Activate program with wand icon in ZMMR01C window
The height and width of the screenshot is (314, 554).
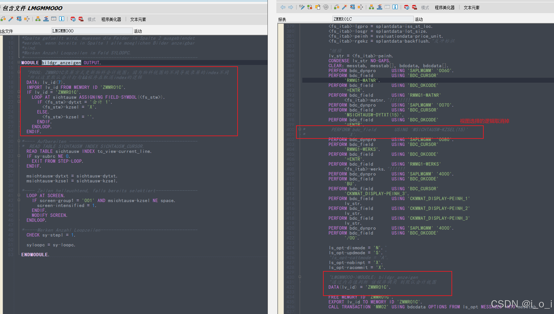pyautogui.click(x=344, y=7)
